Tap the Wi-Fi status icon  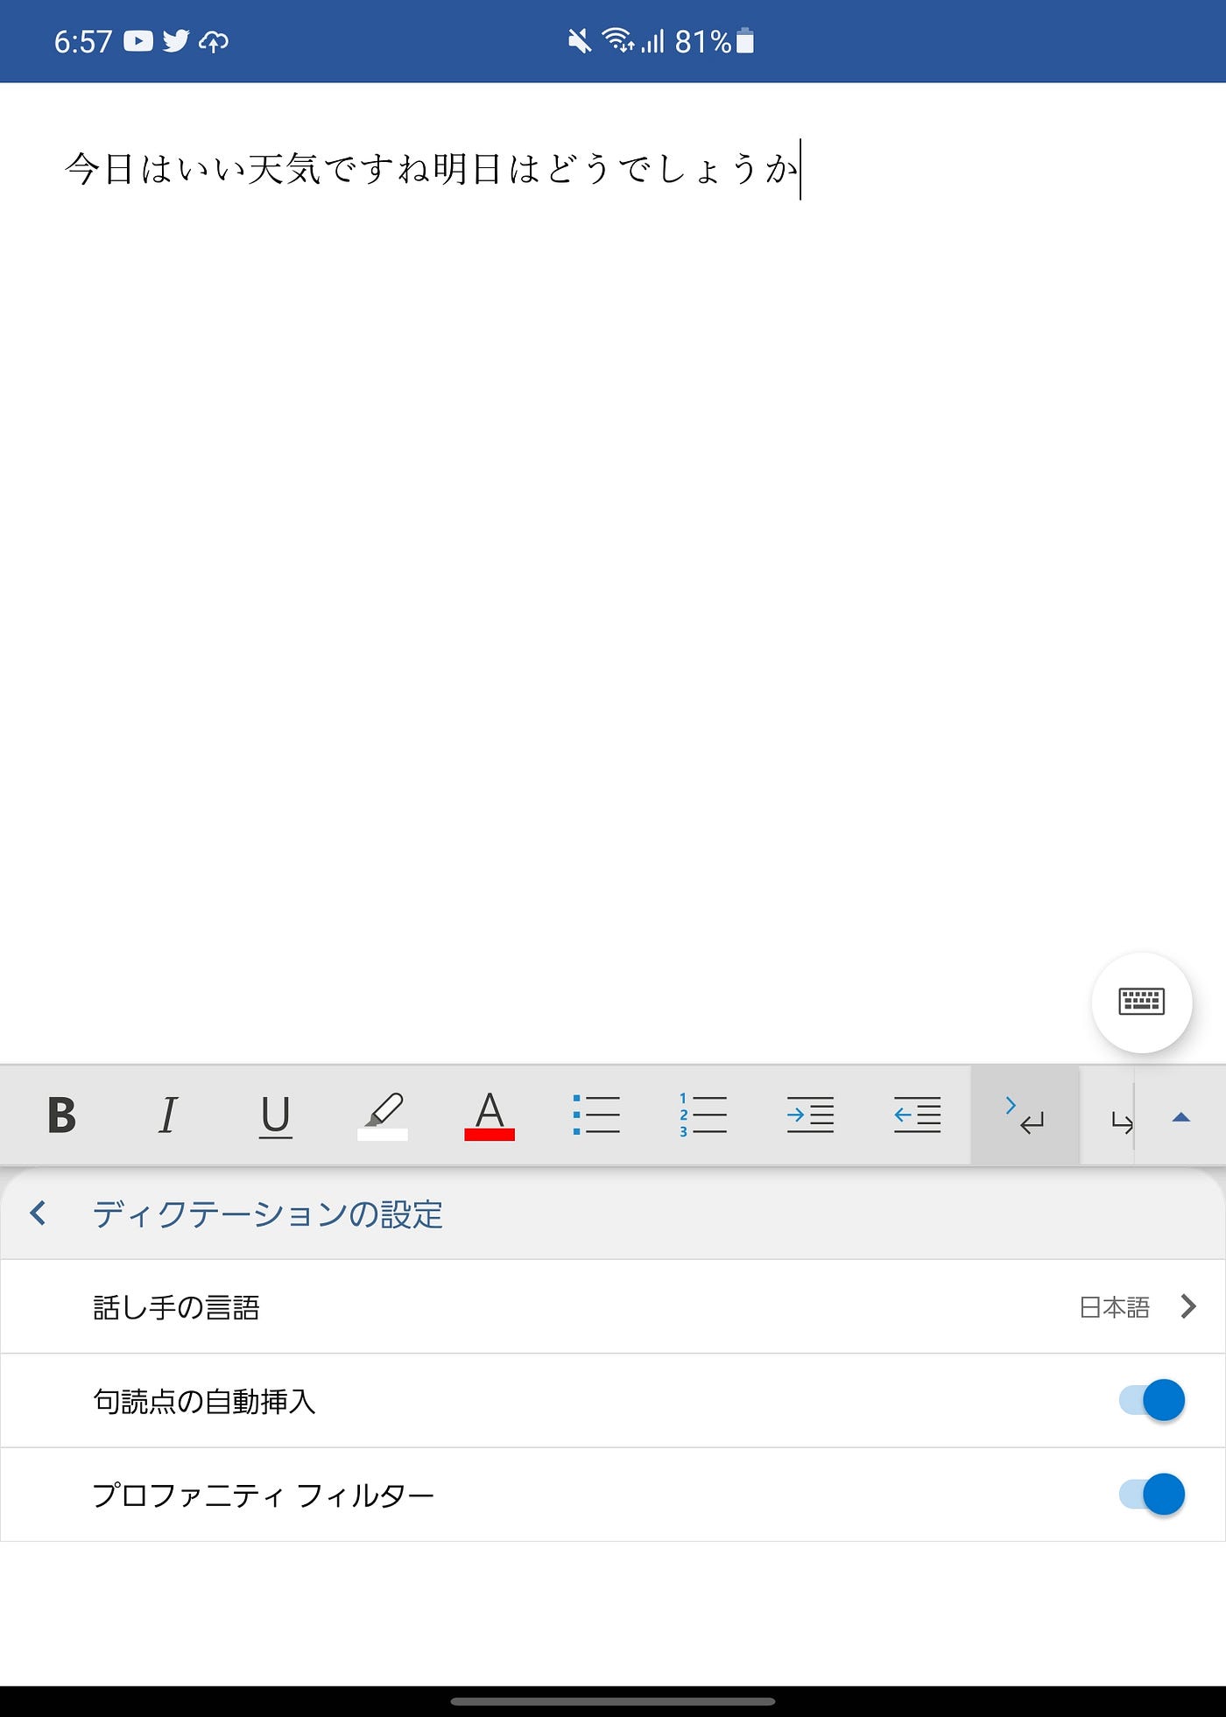(618, 40)
